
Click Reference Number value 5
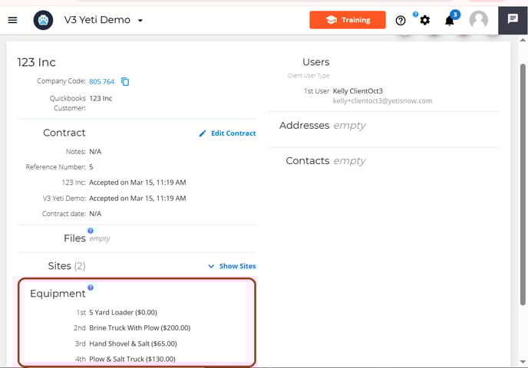click(x=91, y=167)
